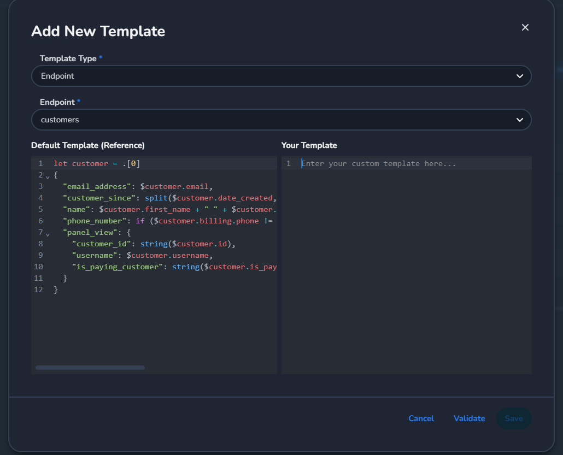This screenshot has width=563, height=455.
Task: Click the "email_address" key in reference template
Action: pos(97,187)
